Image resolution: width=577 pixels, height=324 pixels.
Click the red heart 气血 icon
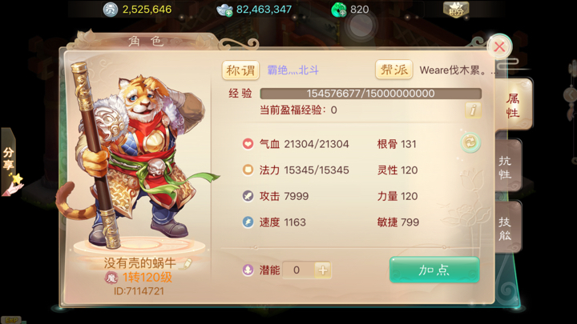(248, 144)
